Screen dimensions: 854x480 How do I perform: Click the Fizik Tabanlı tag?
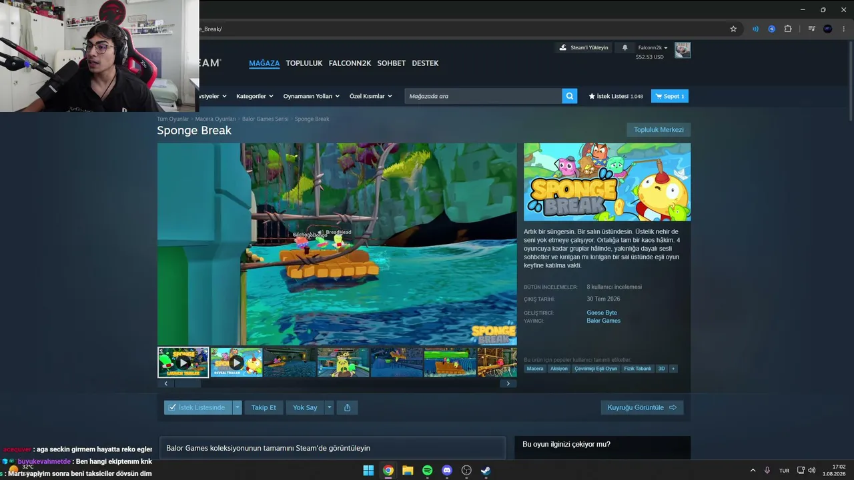(638, 369)
